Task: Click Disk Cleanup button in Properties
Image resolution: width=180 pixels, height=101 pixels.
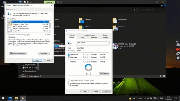Action: (104, 73)
